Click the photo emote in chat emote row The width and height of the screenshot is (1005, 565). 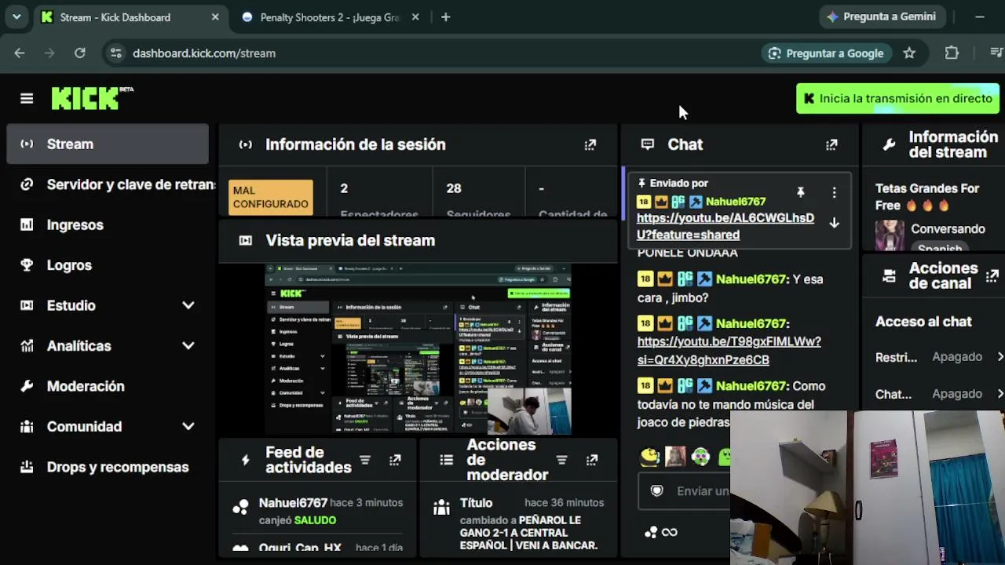click(675, 456)
